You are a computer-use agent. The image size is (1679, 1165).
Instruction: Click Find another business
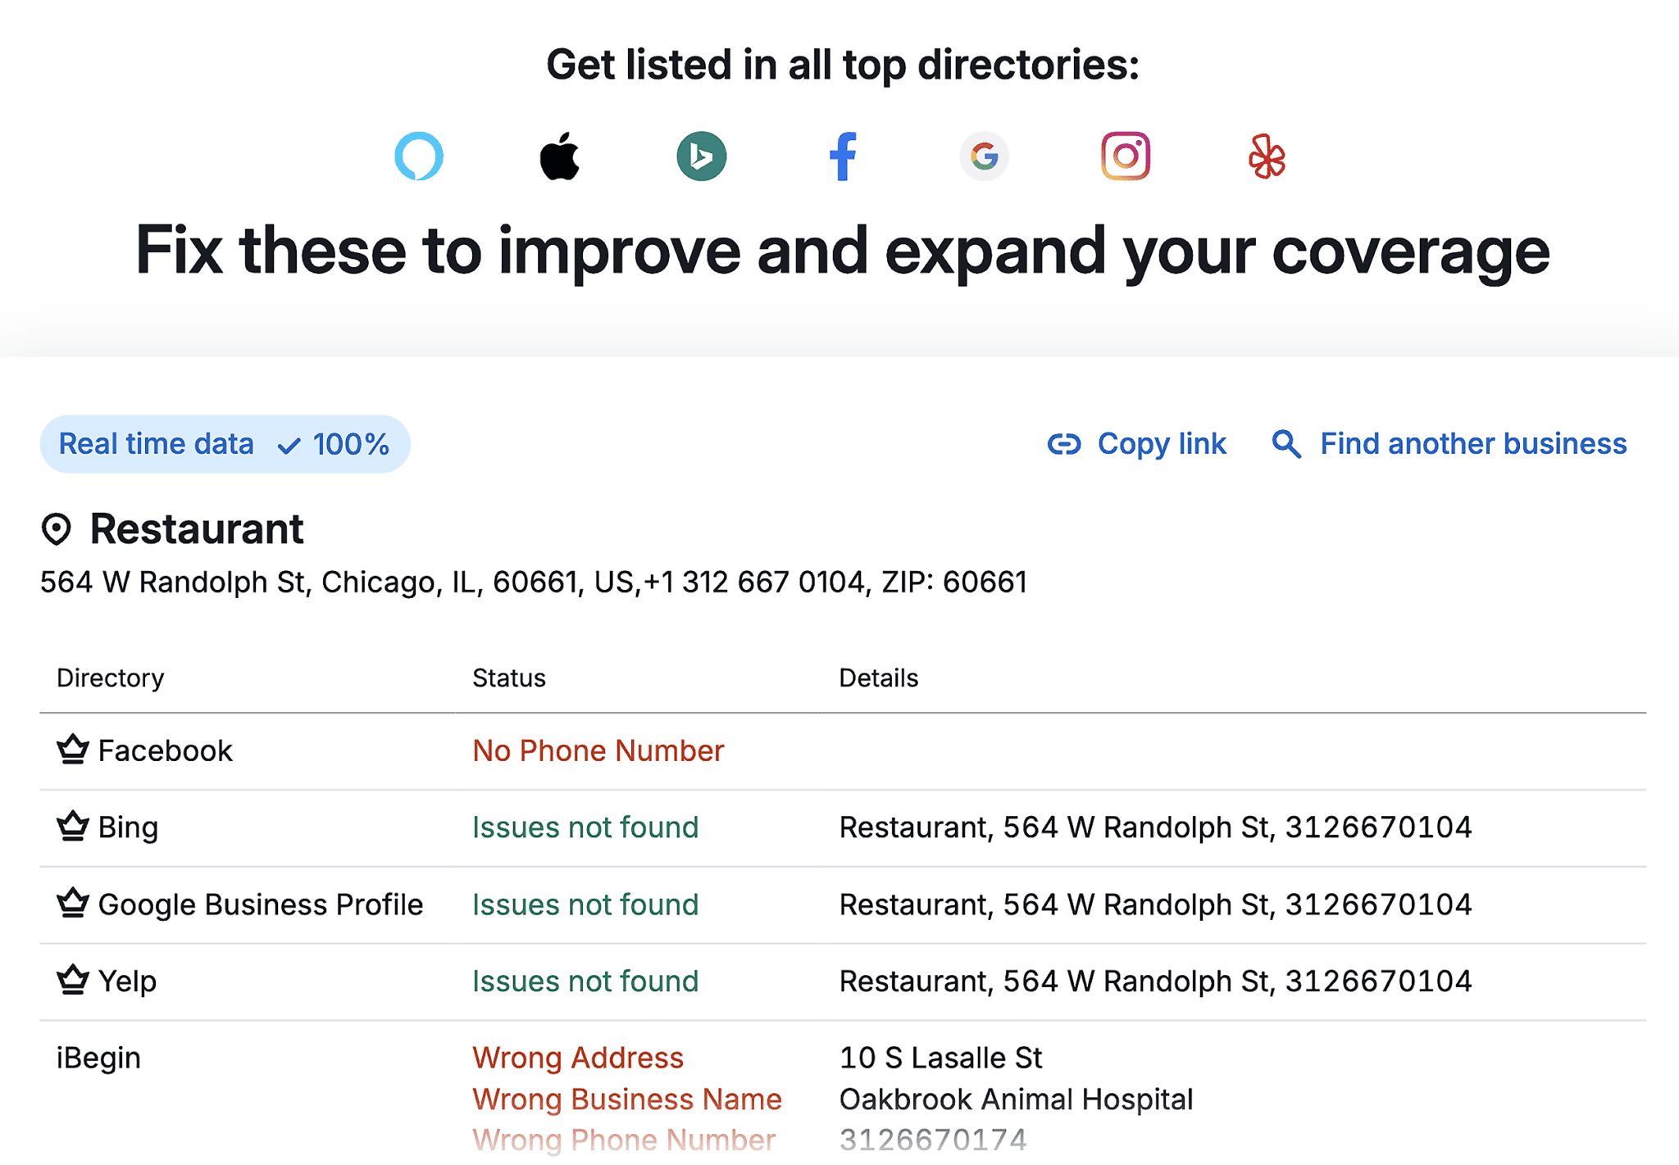tap(1472, 444)
